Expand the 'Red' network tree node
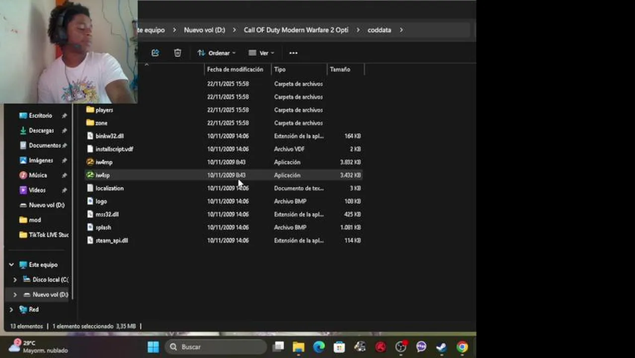The image size is (635, 358). pyautogui.click(x=11, y=310)
